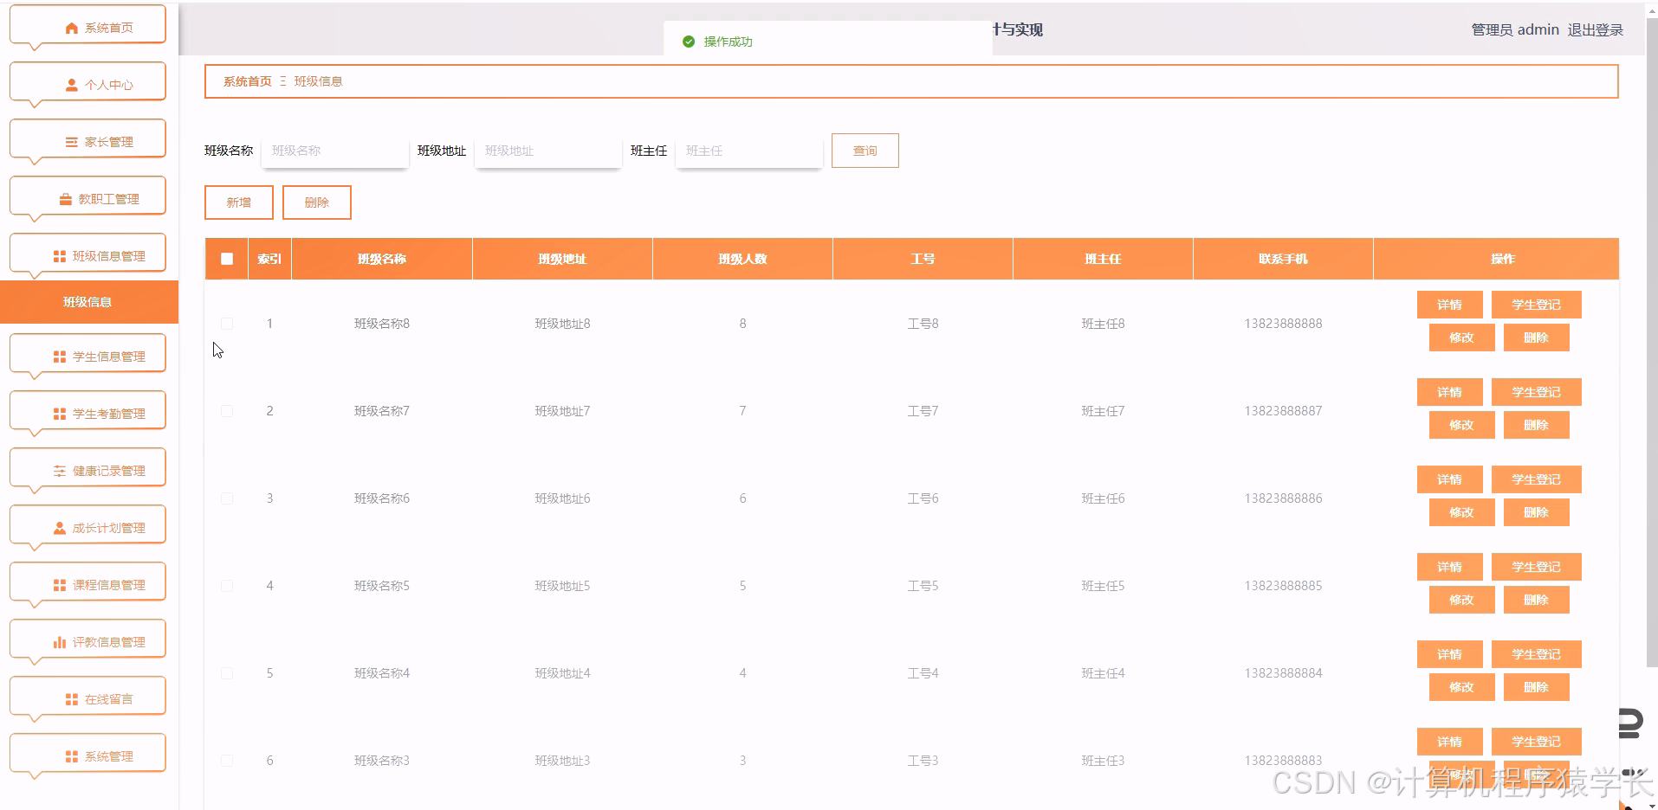The height and width of the screenshot is (810, 1658).
Task: Click 删除 for row 班级名称8
Action: pos(1536,337)
